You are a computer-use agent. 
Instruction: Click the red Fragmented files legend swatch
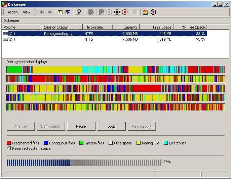[9, 143]
